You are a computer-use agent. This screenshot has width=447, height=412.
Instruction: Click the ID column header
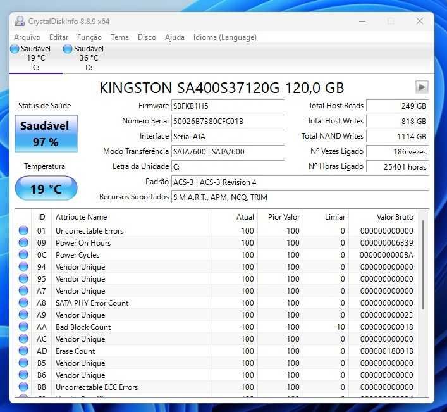pos(41,217)
